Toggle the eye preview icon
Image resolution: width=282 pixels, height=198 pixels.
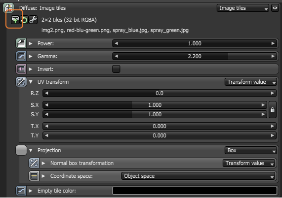pos(275,8)
